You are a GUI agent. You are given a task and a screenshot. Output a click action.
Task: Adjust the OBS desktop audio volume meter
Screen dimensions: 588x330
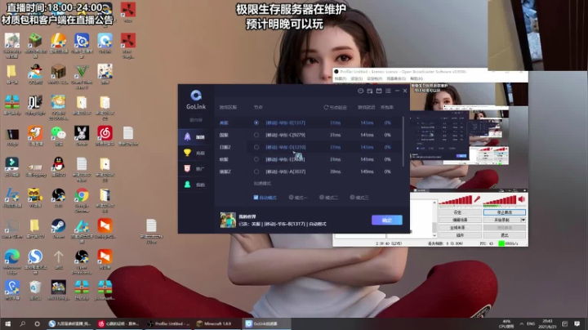click(x=501, y=201)
